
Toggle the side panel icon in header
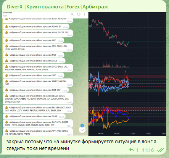click(x=79, y=14)
